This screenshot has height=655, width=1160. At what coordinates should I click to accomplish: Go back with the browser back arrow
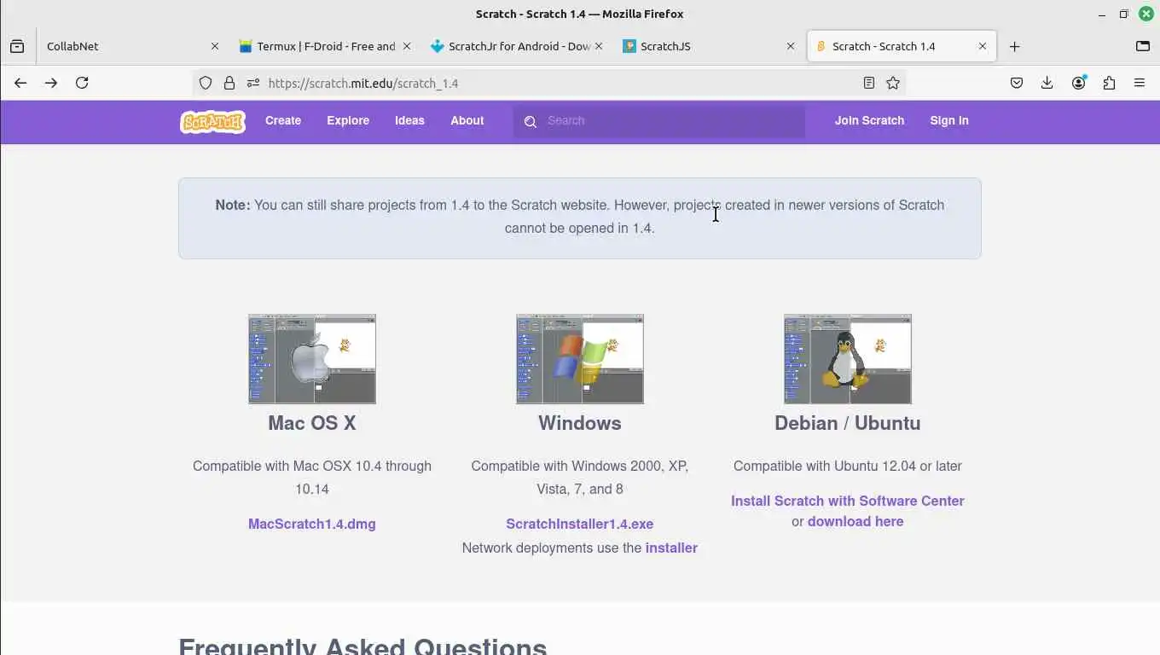coord(20,83)
